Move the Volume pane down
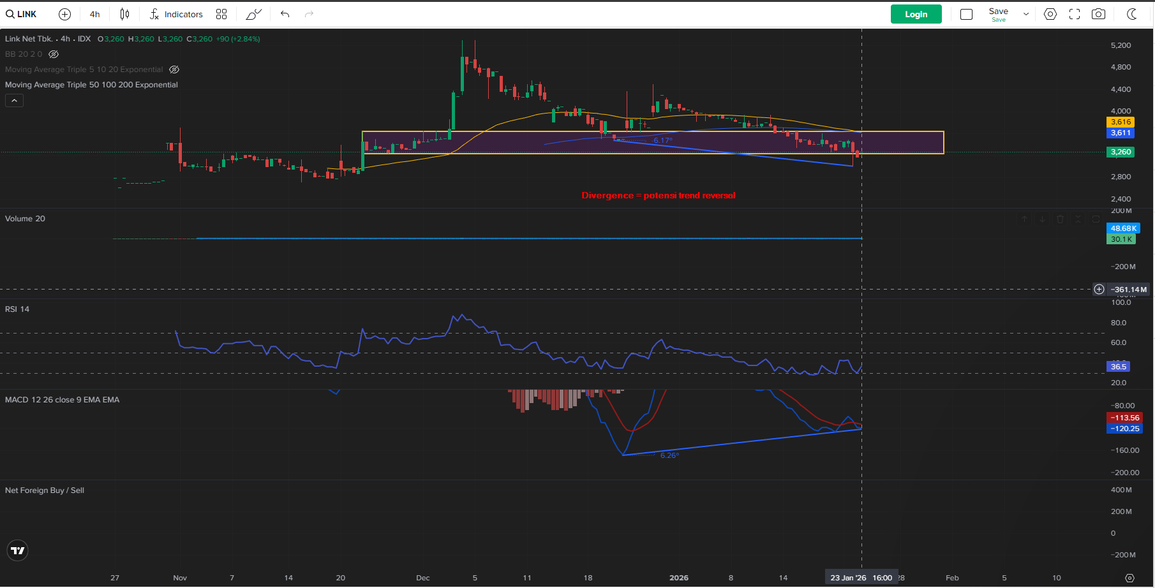Screen dimensions: 1155x588 point(1042,219)
